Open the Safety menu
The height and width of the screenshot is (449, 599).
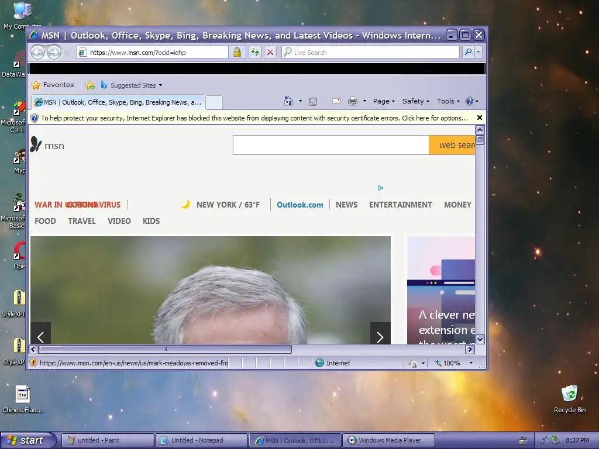pos(416,101)
